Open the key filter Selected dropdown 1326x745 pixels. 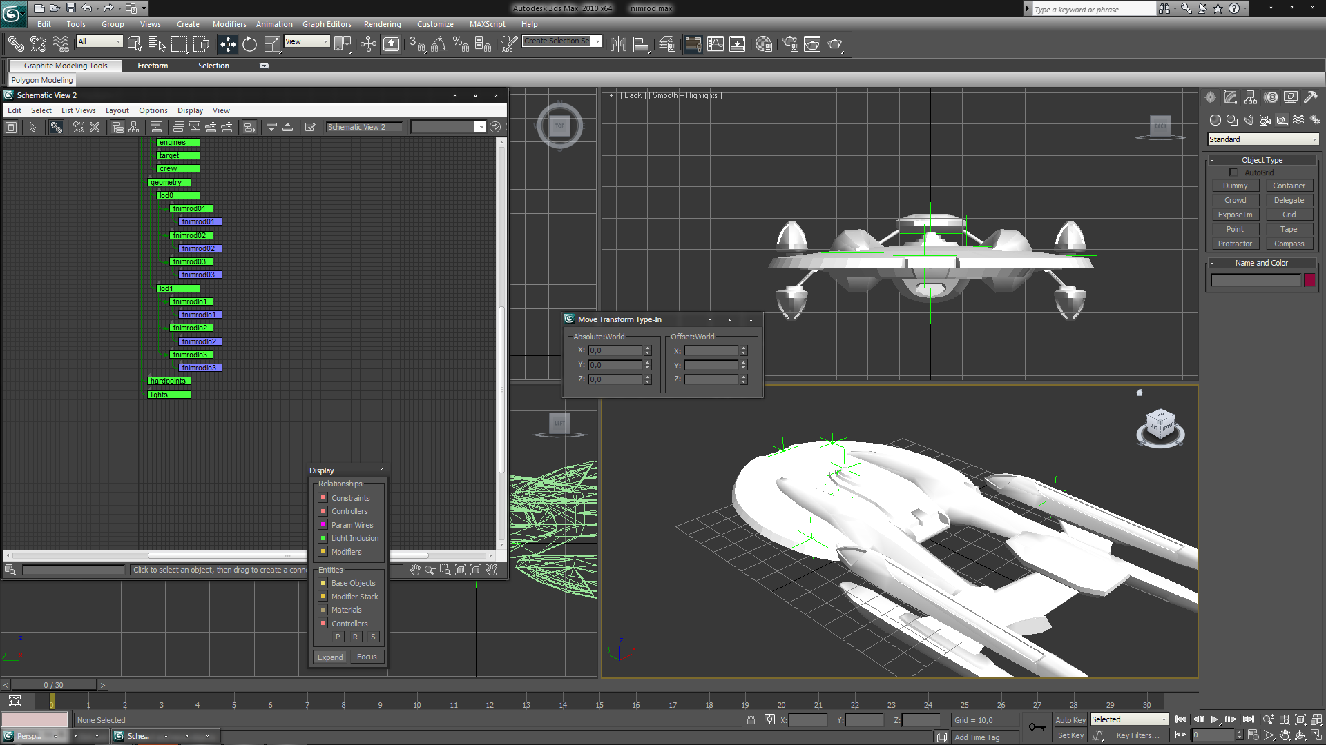(1129, 719)
